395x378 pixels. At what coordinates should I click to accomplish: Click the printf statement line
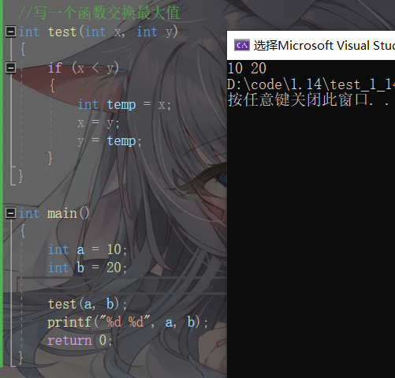coord(128,322)
